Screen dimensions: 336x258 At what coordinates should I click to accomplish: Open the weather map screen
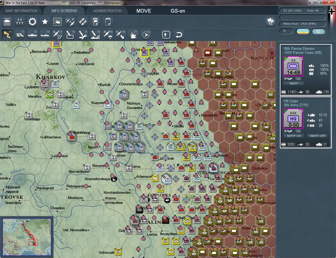57,22
